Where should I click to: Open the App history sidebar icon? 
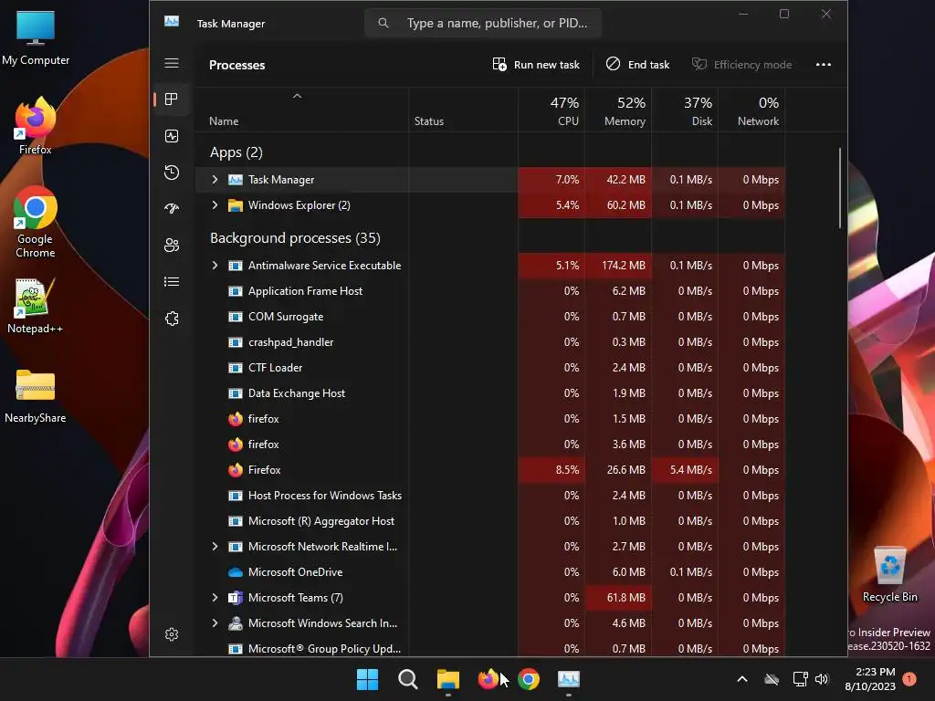pyautogui.click(x=172, y=173)
